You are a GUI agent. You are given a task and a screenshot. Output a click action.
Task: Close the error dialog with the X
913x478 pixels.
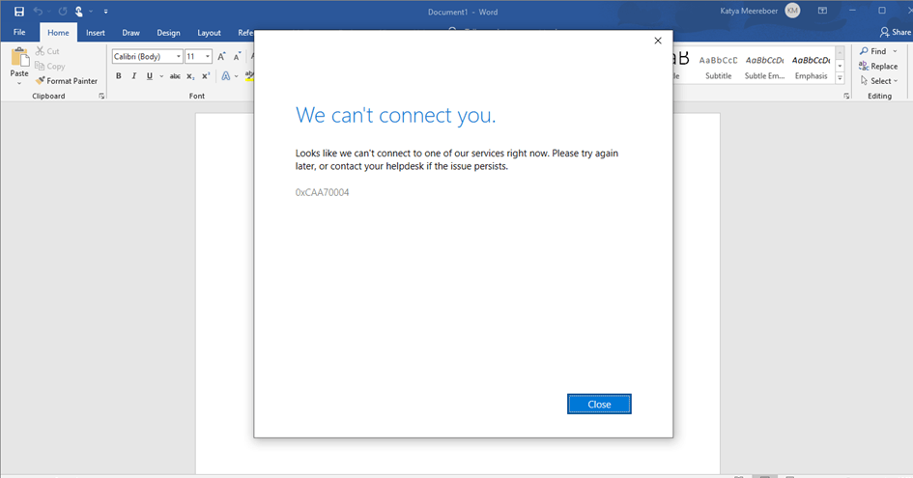click(x=658, y=41)
